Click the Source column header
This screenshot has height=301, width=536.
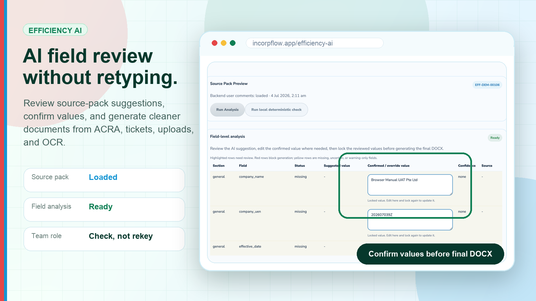pyautogui.click(x=487, y=166)
